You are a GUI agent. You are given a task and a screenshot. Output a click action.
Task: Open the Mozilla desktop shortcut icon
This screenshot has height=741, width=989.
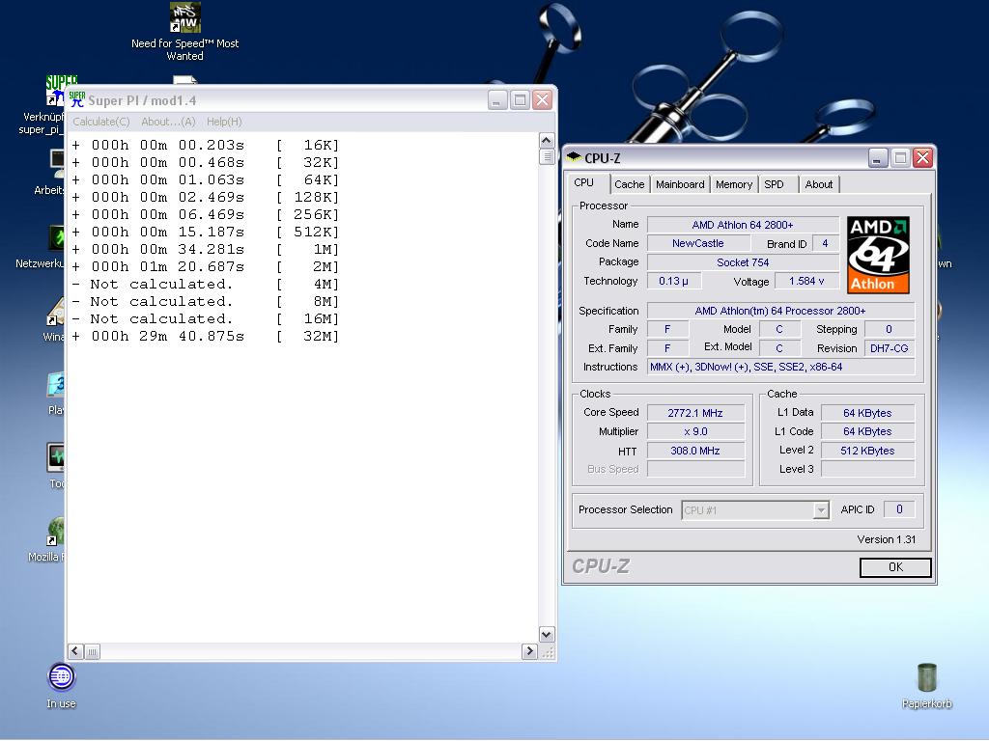[x=55, y=532]
